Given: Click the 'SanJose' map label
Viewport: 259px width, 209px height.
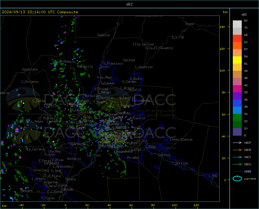Looking at the screenshot, I should click(x=129, y=60).
